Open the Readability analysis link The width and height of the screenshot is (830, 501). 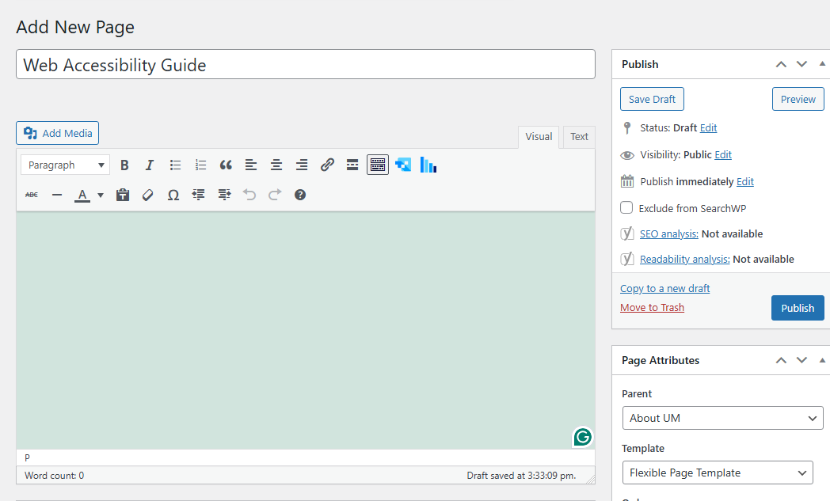point(685,260)
